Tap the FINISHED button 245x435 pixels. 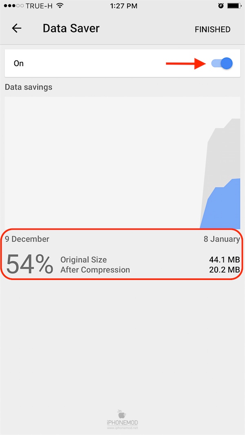[x=212, y=29]
